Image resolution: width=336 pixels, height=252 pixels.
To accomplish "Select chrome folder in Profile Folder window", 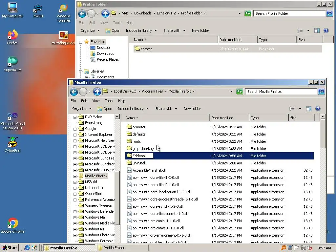I will click(x=228, y=49).
